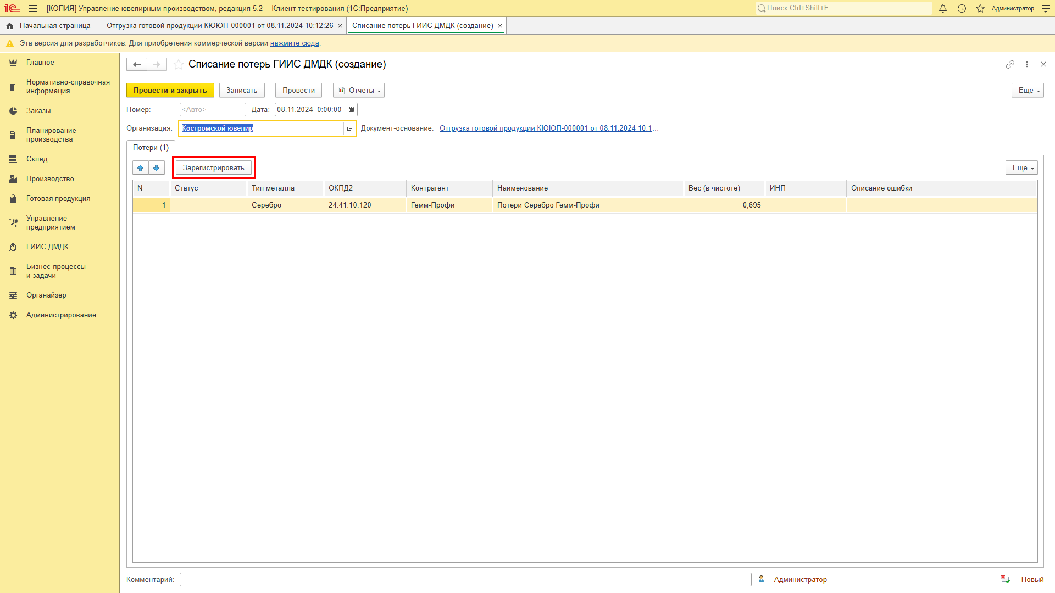This screenshot has height=593, width=1055.
Task: Select cell 'Потери Серебро Гемм-Профи'
Action: [588, 205]
